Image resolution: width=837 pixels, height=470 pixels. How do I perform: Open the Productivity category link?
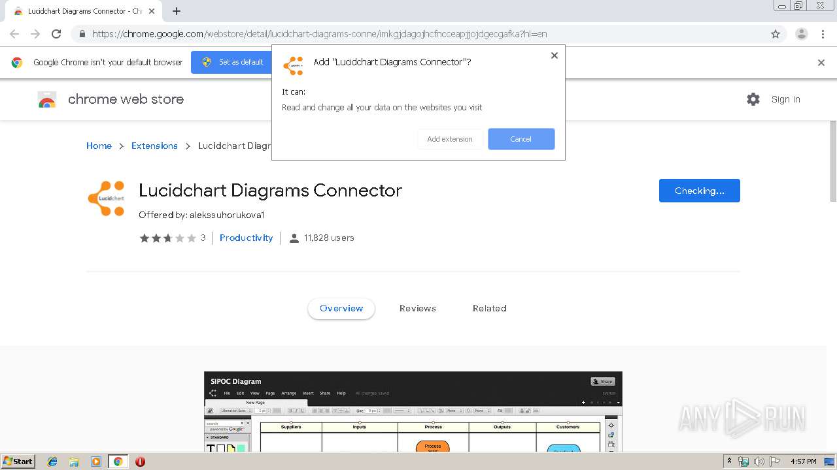pos(246,238)
